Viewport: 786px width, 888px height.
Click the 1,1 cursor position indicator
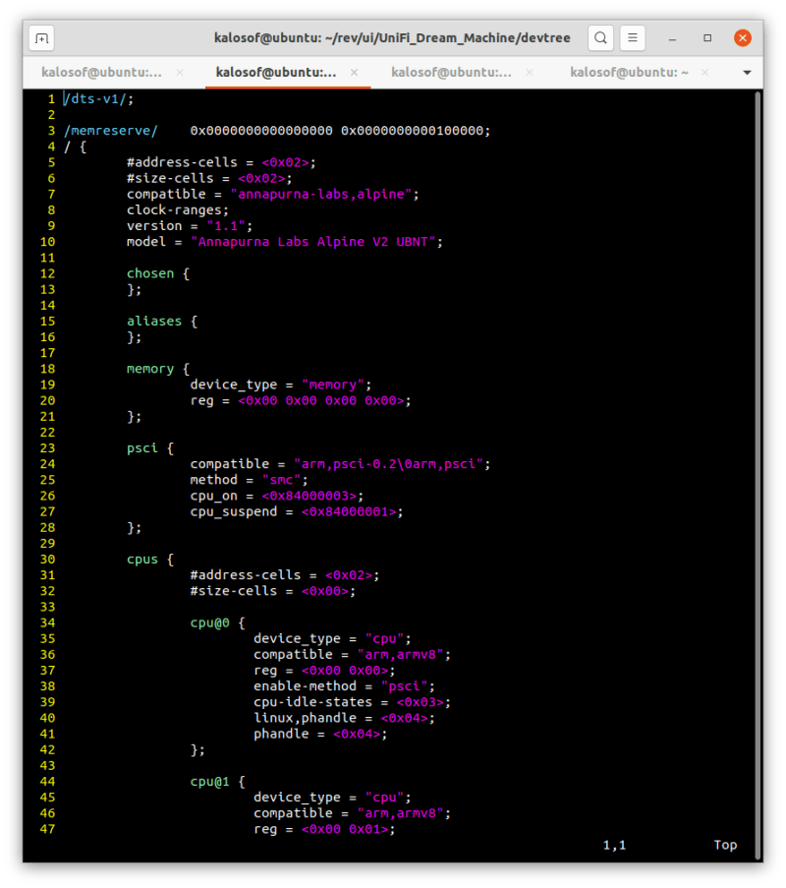pyautogui.click(x=613, y=845)
